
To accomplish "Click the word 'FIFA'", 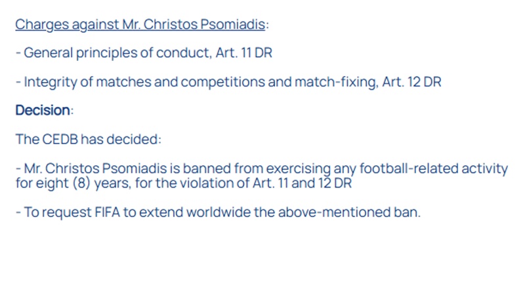I will pos(107,212).
